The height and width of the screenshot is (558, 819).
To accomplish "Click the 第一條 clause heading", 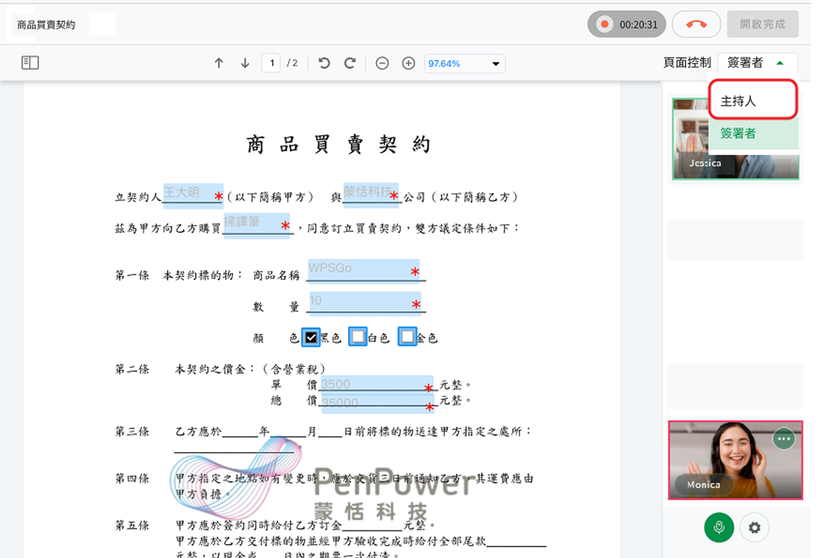I will point(132,275).
